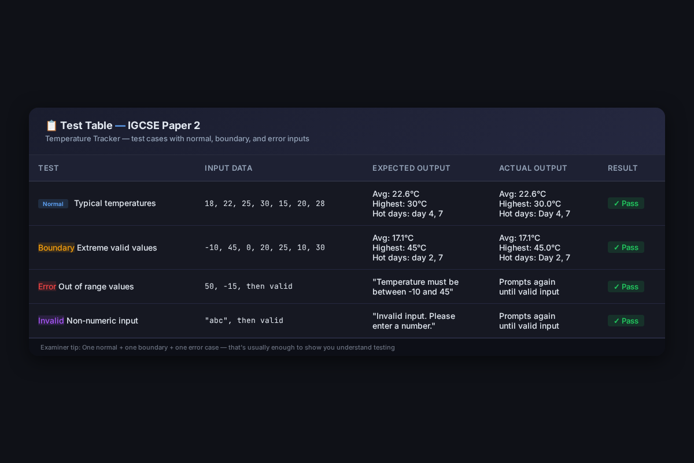Click the clipboard icon beside Test Table
The height and width of the screenshot is (463, 694).
tap(51, 126)
